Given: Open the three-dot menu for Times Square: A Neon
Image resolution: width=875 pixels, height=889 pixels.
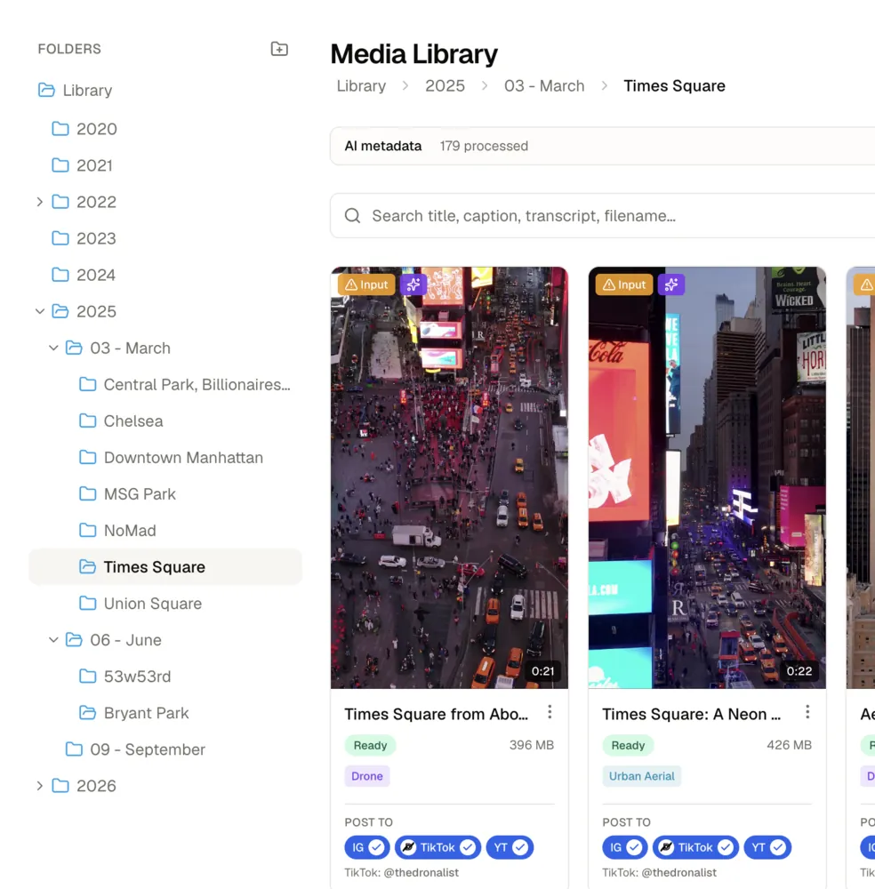Looking at the screenshot, I should [807, 712].
